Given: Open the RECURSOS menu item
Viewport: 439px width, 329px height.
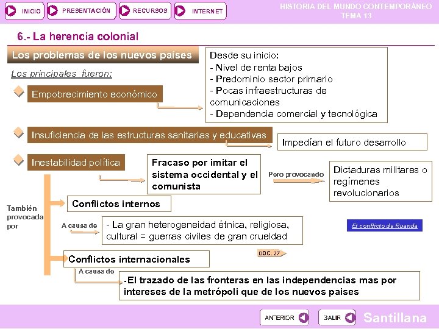Looking at the screenshot, I should click(x=145, y=10).
